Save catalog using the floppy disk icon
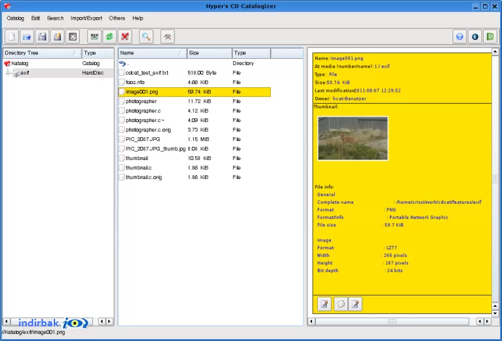The height and width of the screenshot is (341, 502). 42,37
